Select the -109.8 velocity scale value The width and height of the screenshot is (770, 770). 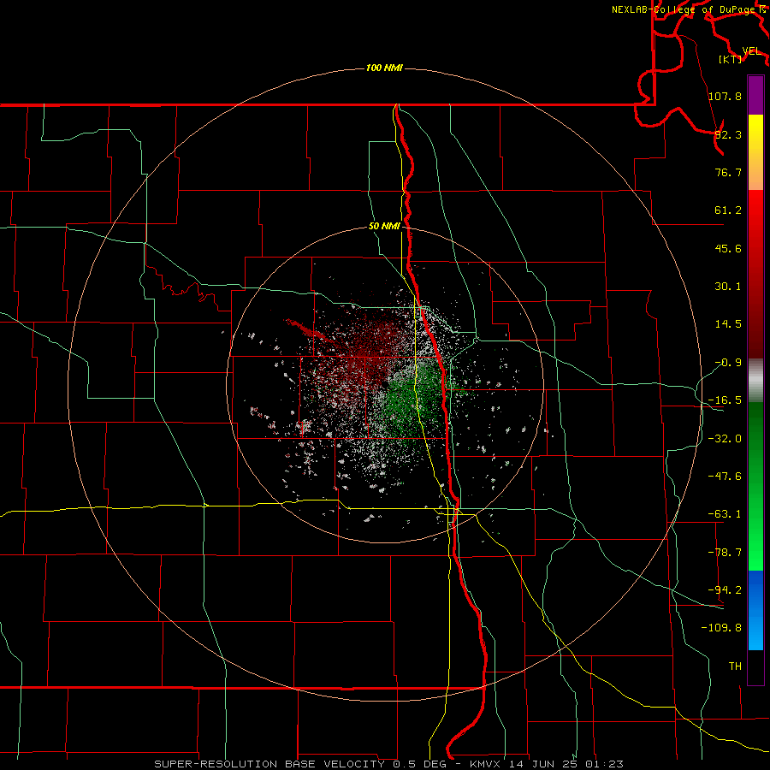point(721,628)
